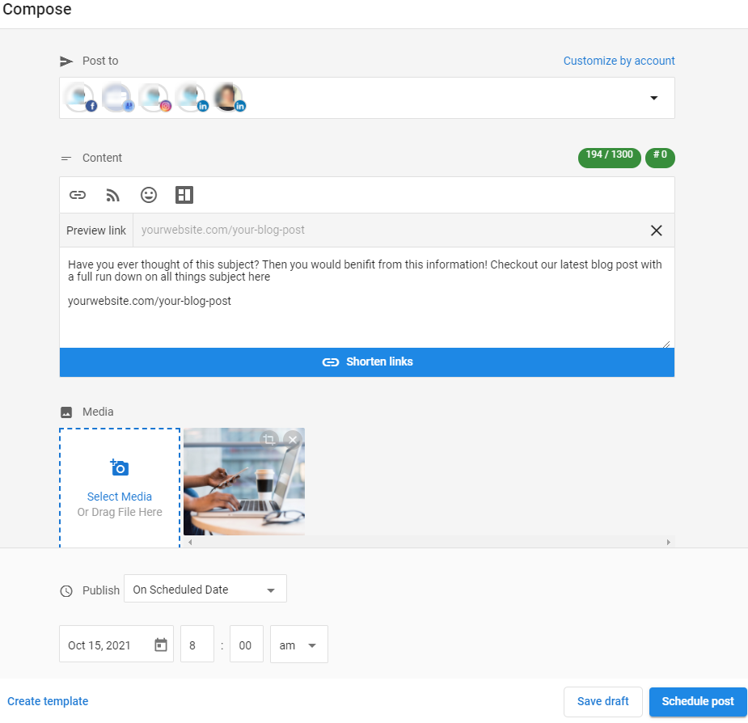The height and width of the screenshot is (723, 748).
Task: Select the second account avatar in Post to
Action: point(117,98)
